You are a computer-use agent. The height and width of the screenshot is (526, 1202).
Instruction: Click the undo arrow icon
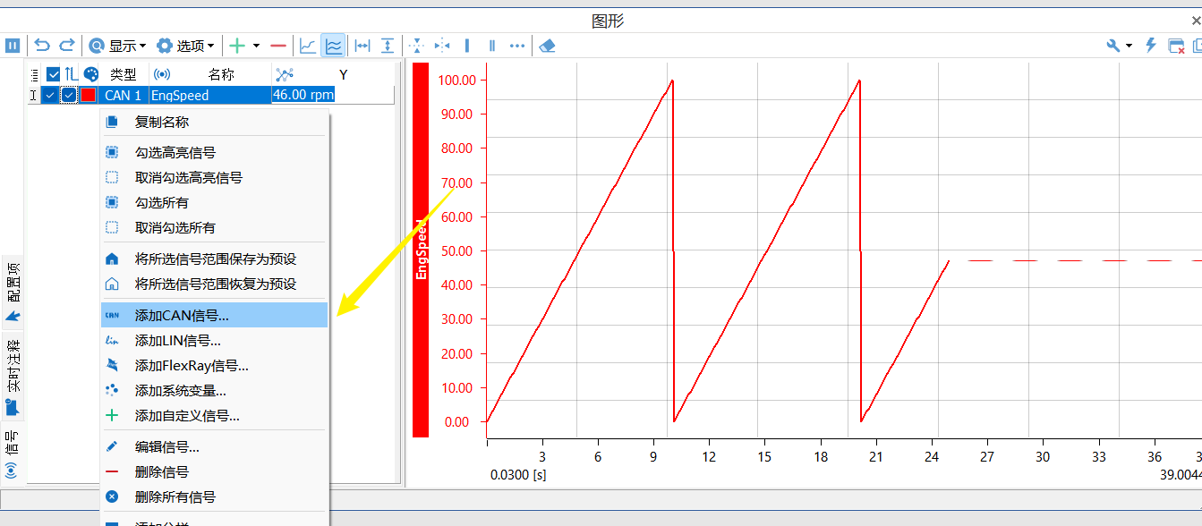42,45
